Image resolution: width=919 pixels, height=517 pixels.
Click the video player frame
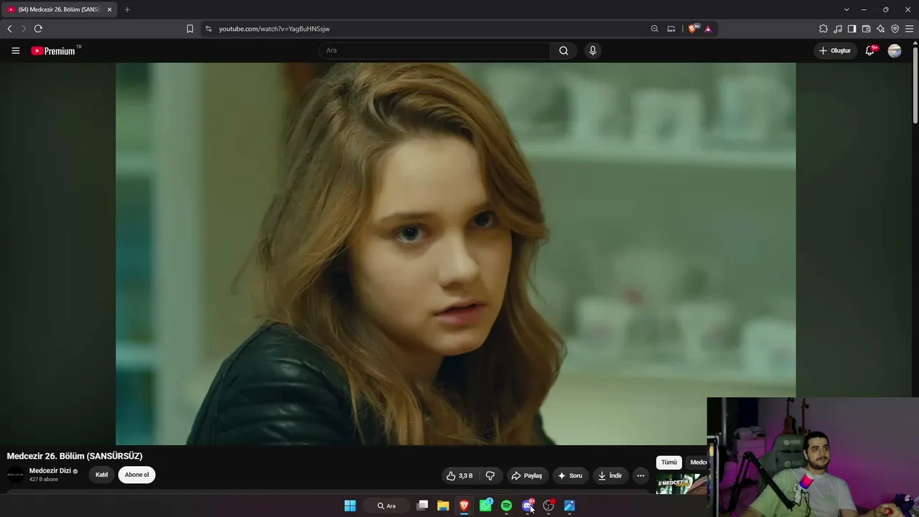tap(455, 253)
